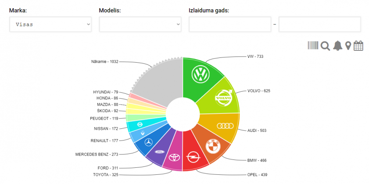The width and height of the screenshot is (369, 184).
Task: Click the Opel logo in the red slice
Action: [x=192, y=157]
